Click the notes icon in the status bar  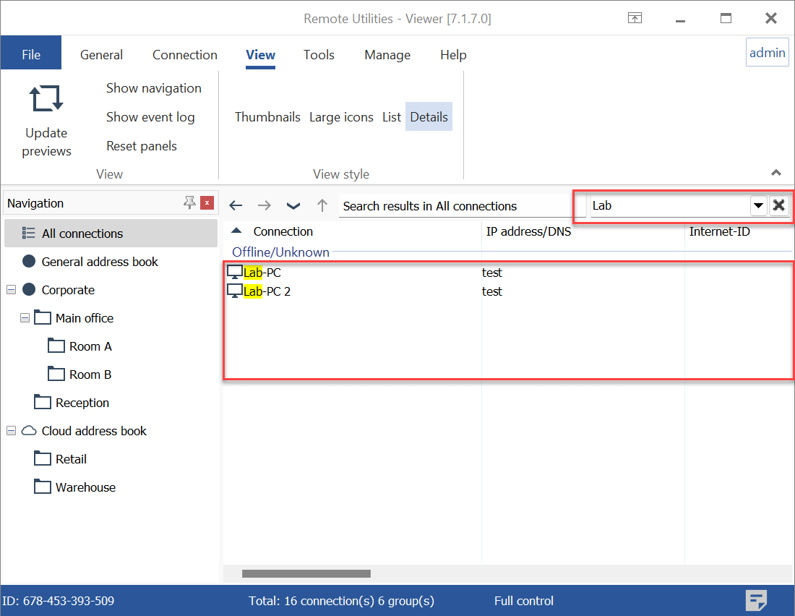pos(757,600)
